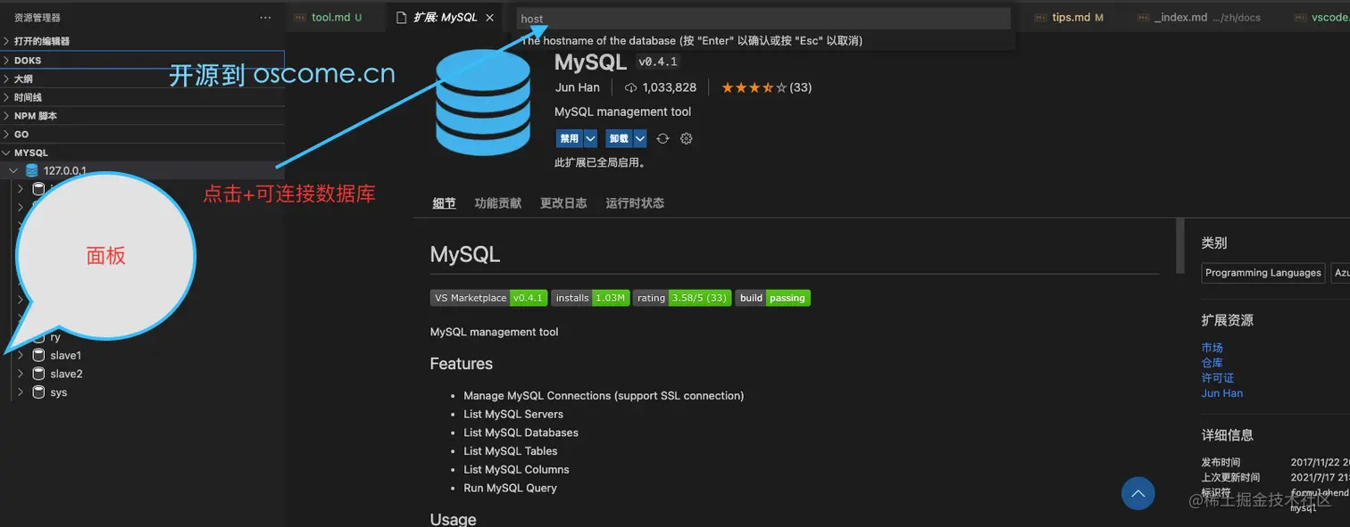Switch to the 更改日志 tab
Viewport: 1350px width, 527px height.
[562, 203]
